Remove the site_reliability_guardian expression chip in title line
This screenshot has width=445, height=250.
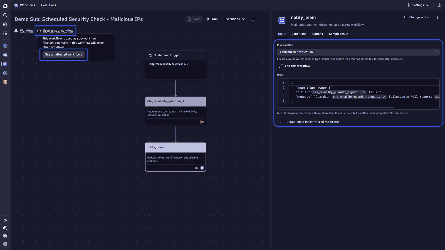[x=364, y=92]
